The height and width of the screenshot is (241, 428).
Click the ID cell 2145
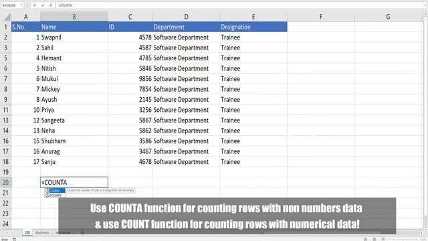pyautogui.click(x=130, y=100)
